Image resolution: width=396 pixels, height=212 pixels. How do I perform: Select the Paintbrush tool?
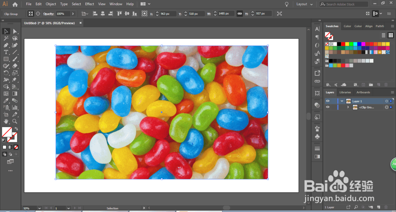point(15,59)
